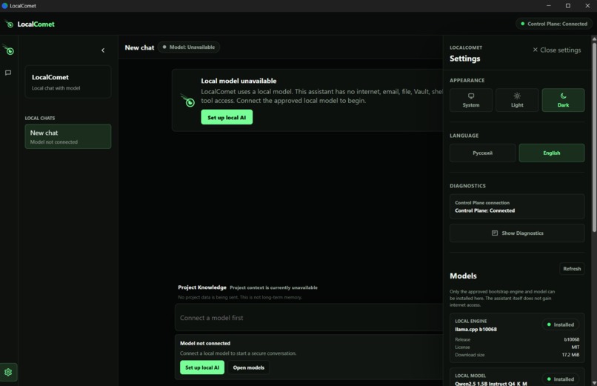
Task: Click the Models section heading
Action: 463,276
